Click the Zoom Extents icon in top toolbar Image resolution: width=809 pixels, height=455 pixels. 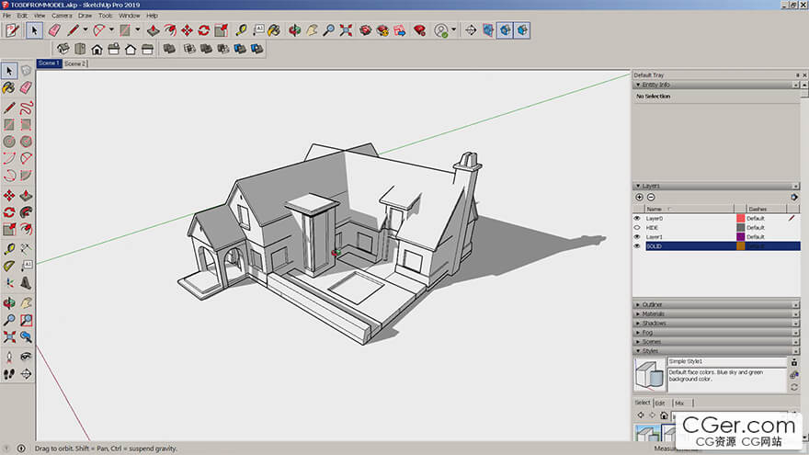click(x=346, y=30)
